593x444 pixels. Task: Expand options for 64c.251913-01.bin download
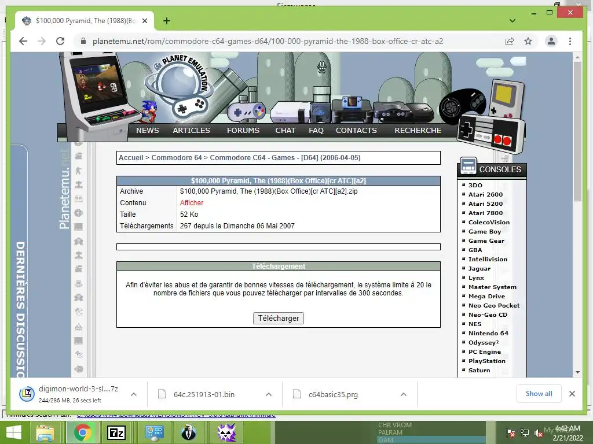click(x=269, y=394)
